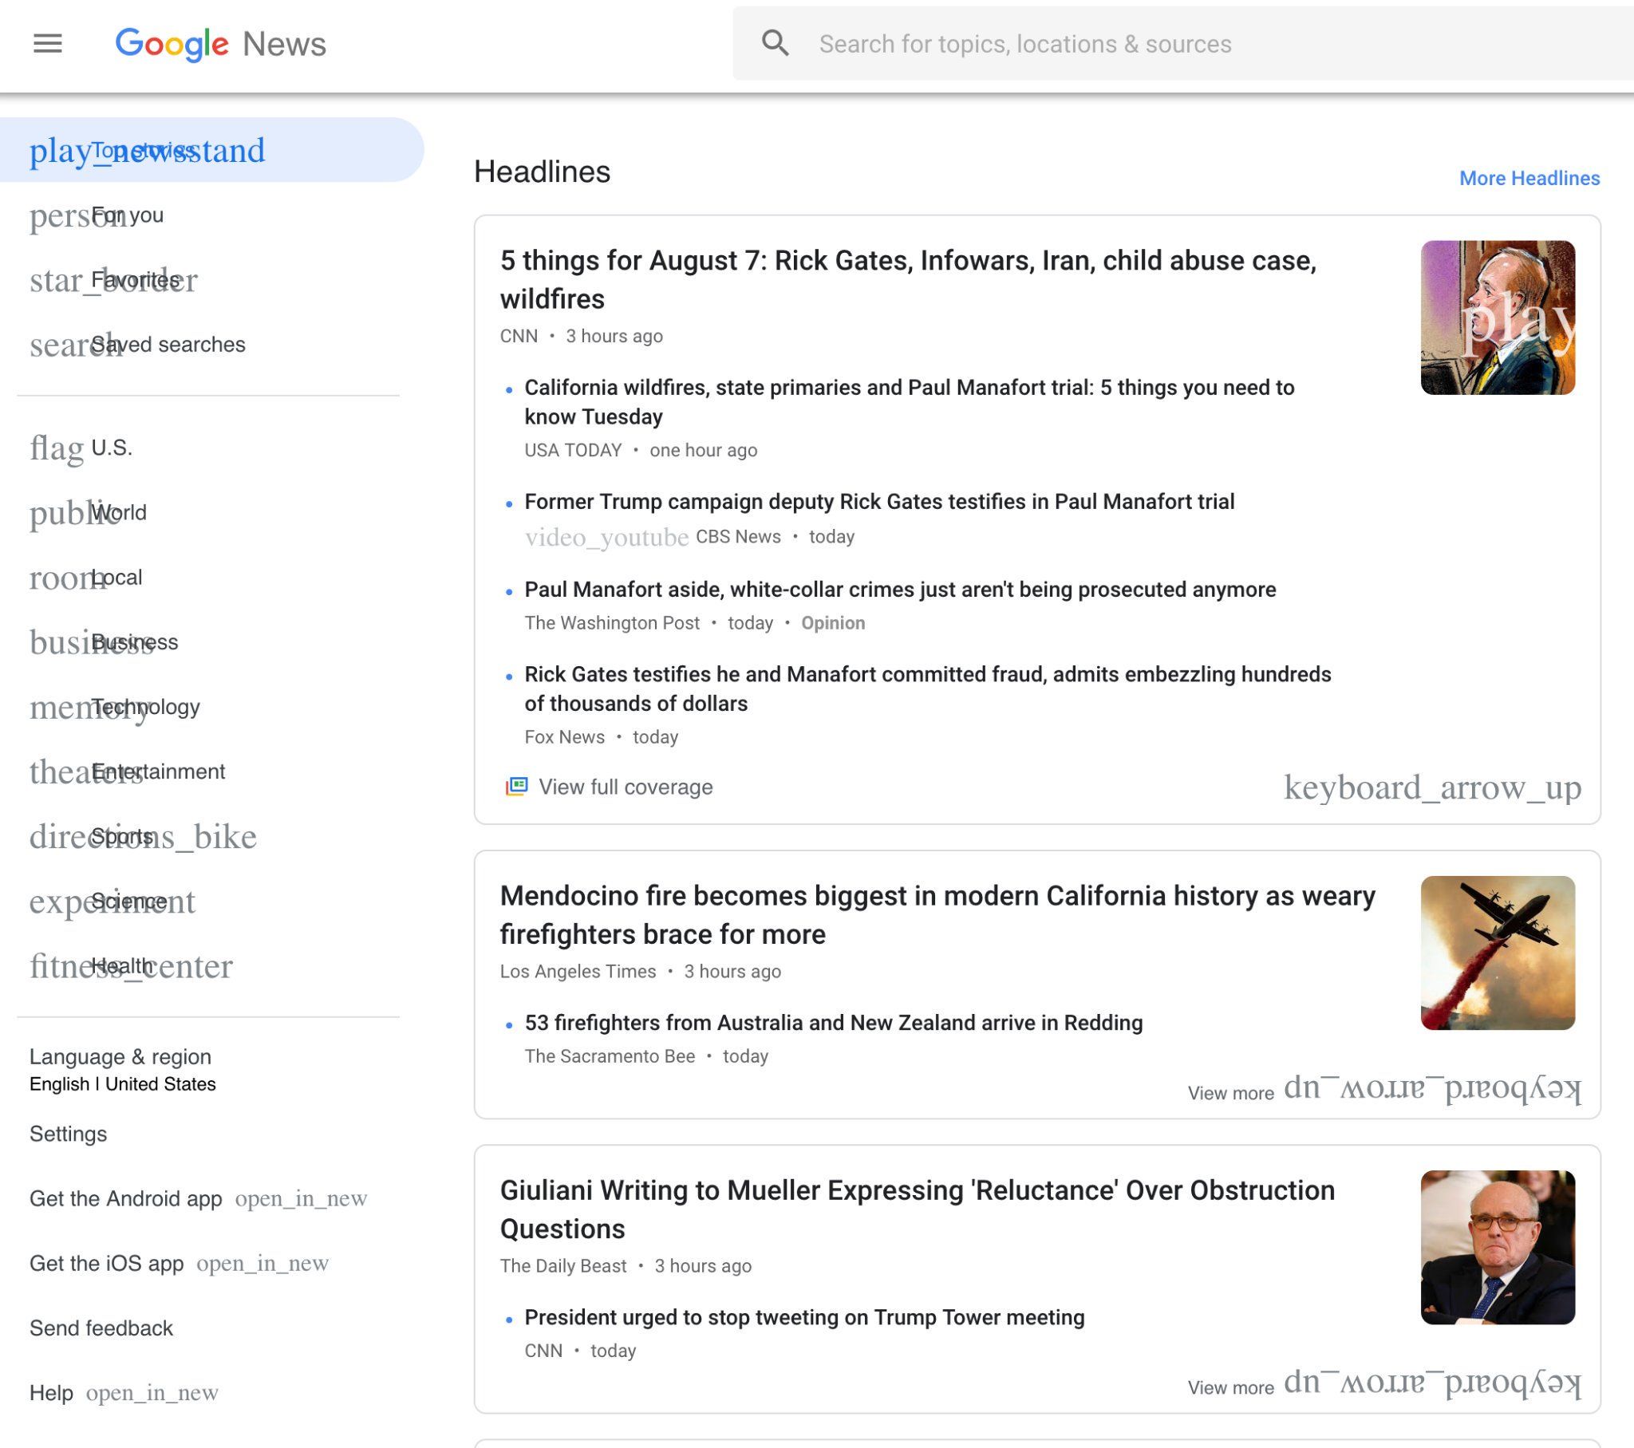
Task: Open the Technology section
Action: 145,706
